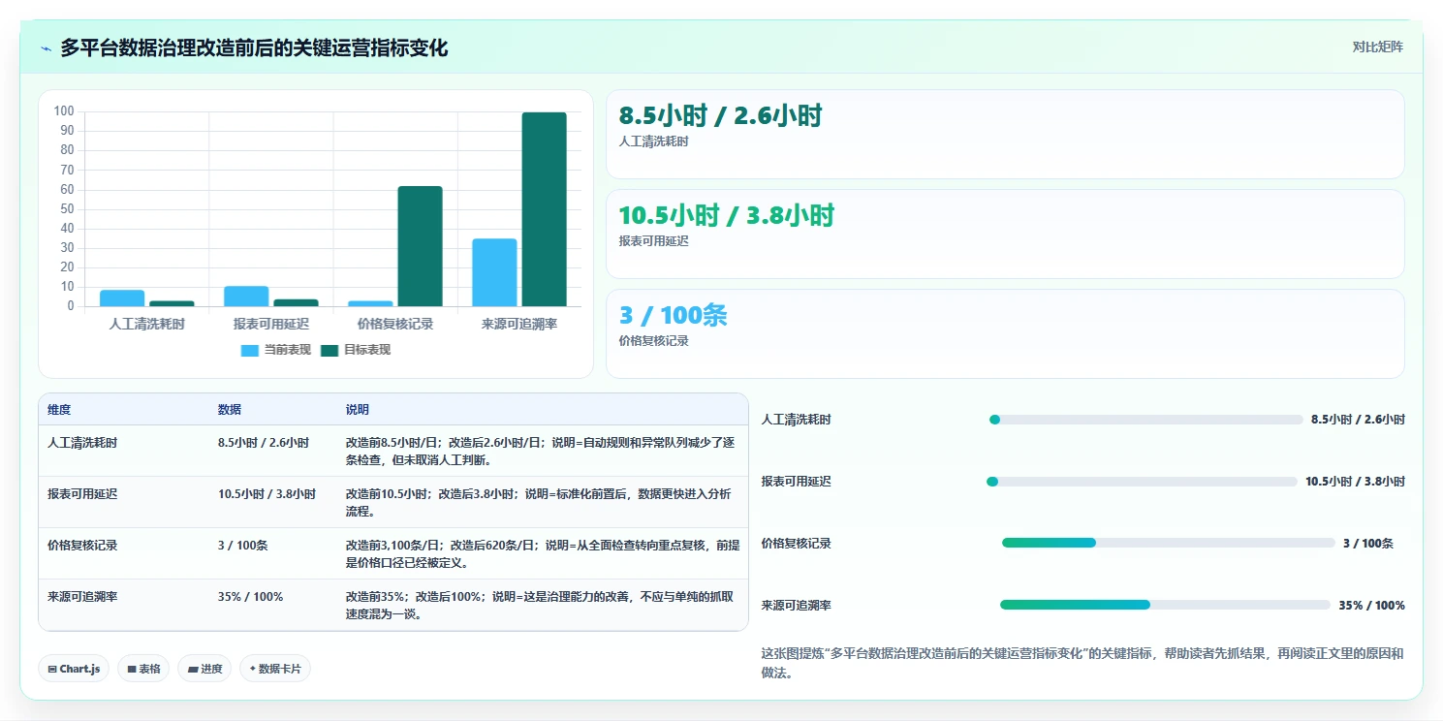Select the 进度 tag chip
This screenshot has width=1443, height=721.
(x=204, y=669)
